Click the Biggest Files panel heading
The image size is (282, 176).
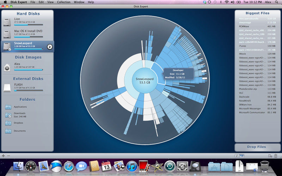257,13
